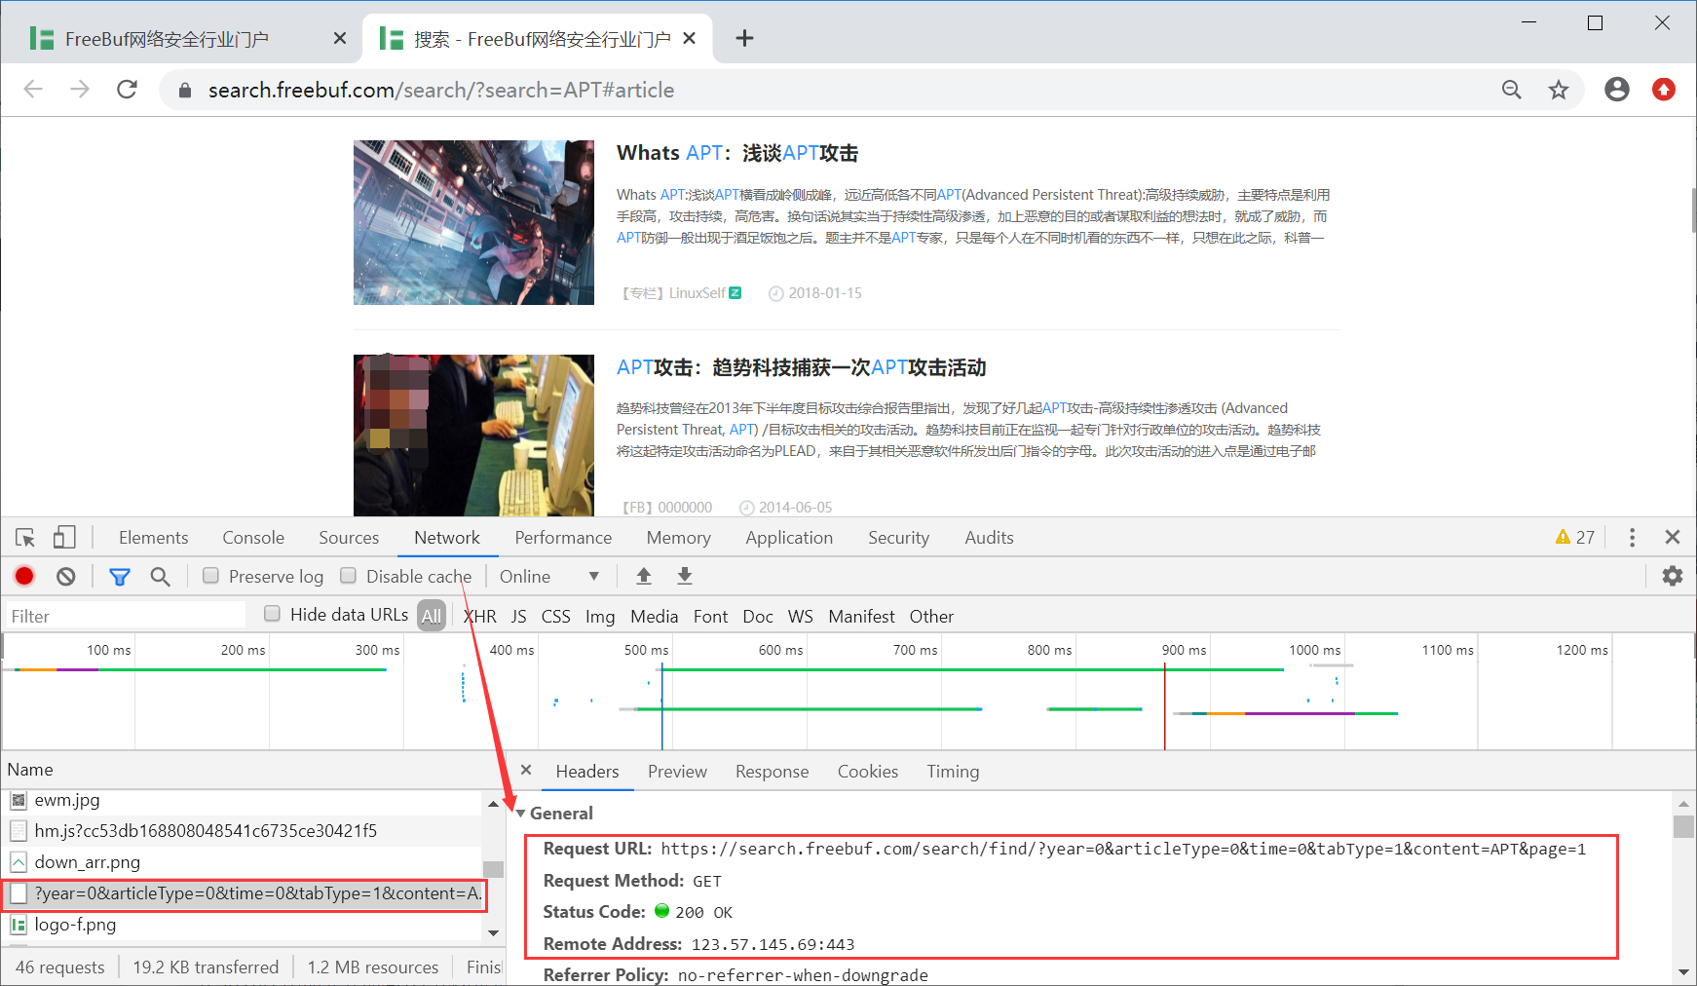
Task: Open the network search magnifier
Action: (161, 577)
